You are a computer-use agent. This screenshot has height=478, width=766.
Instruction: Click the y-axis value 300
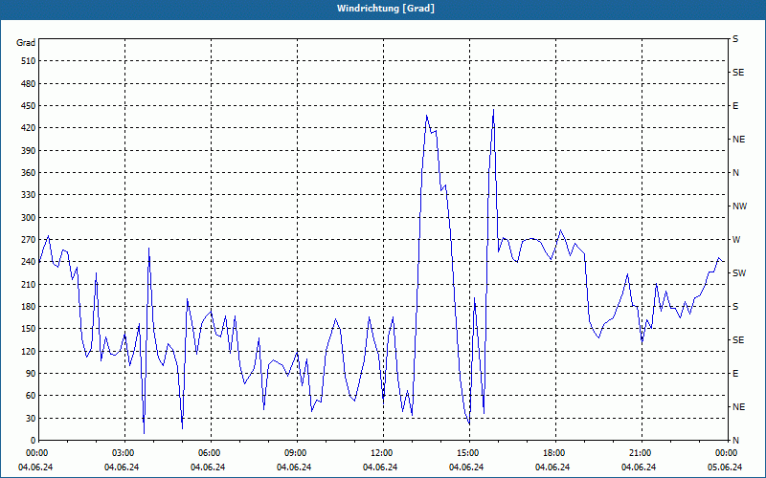point(29,218)
